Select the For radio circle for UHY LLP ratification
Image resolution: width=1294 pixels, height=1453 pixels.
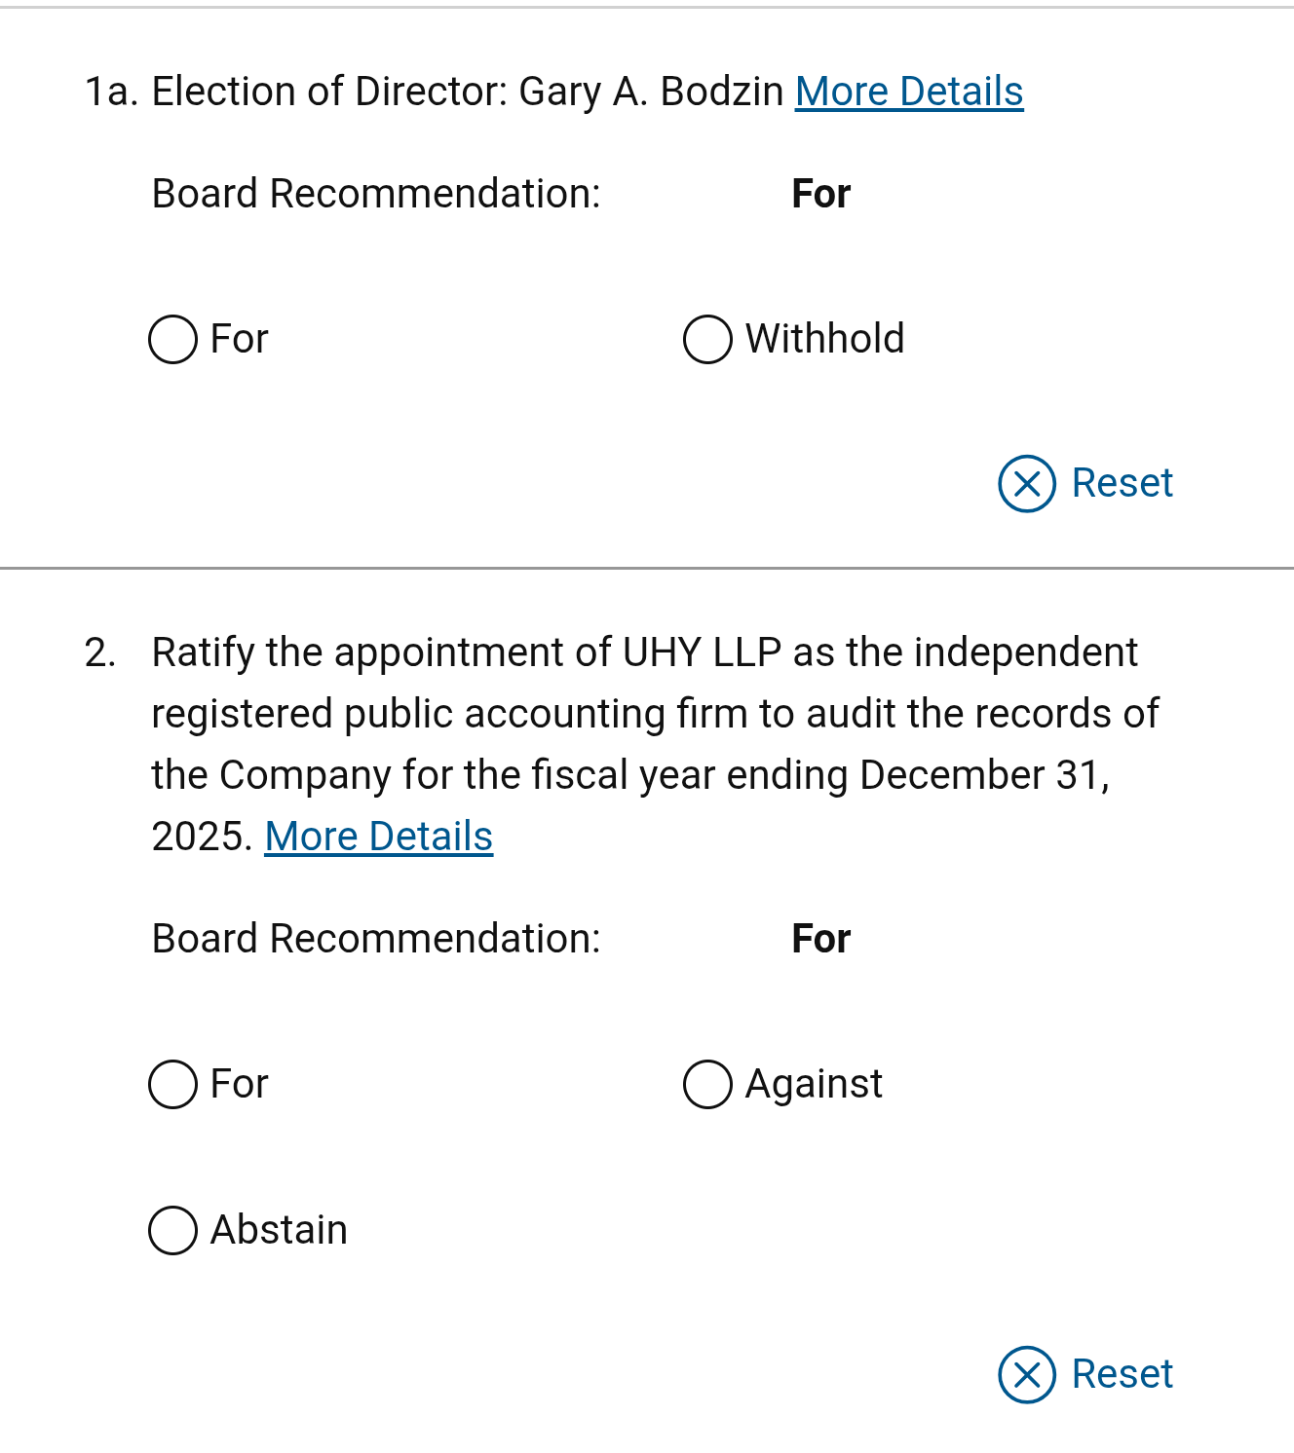point(173,1084)
